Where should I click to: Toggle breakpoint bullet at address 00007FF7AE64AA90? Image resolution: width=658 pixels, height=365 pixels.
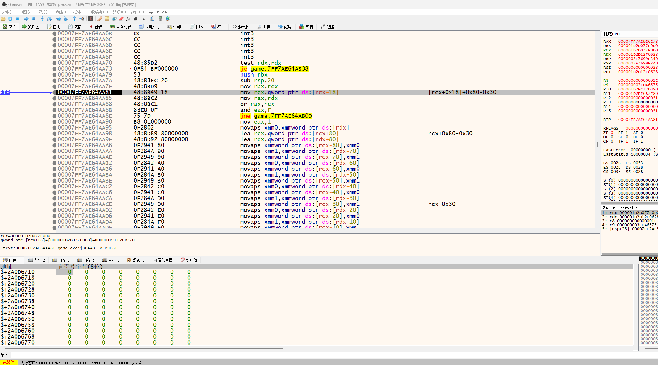coord(54,122)
